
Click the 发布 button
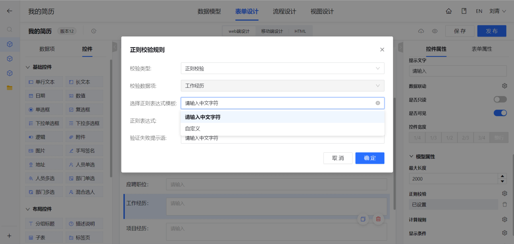pos(492,31)
